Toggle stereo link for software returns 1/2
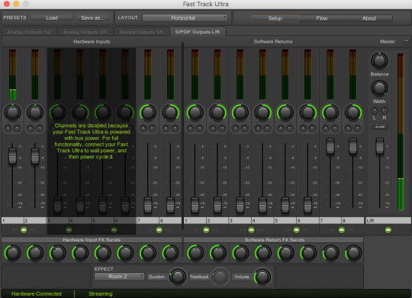The width and height of the screenshot is (412, 298). (206, 230)
